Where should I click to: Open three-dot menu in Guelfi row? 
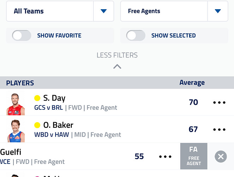click(x=165, y=156)
